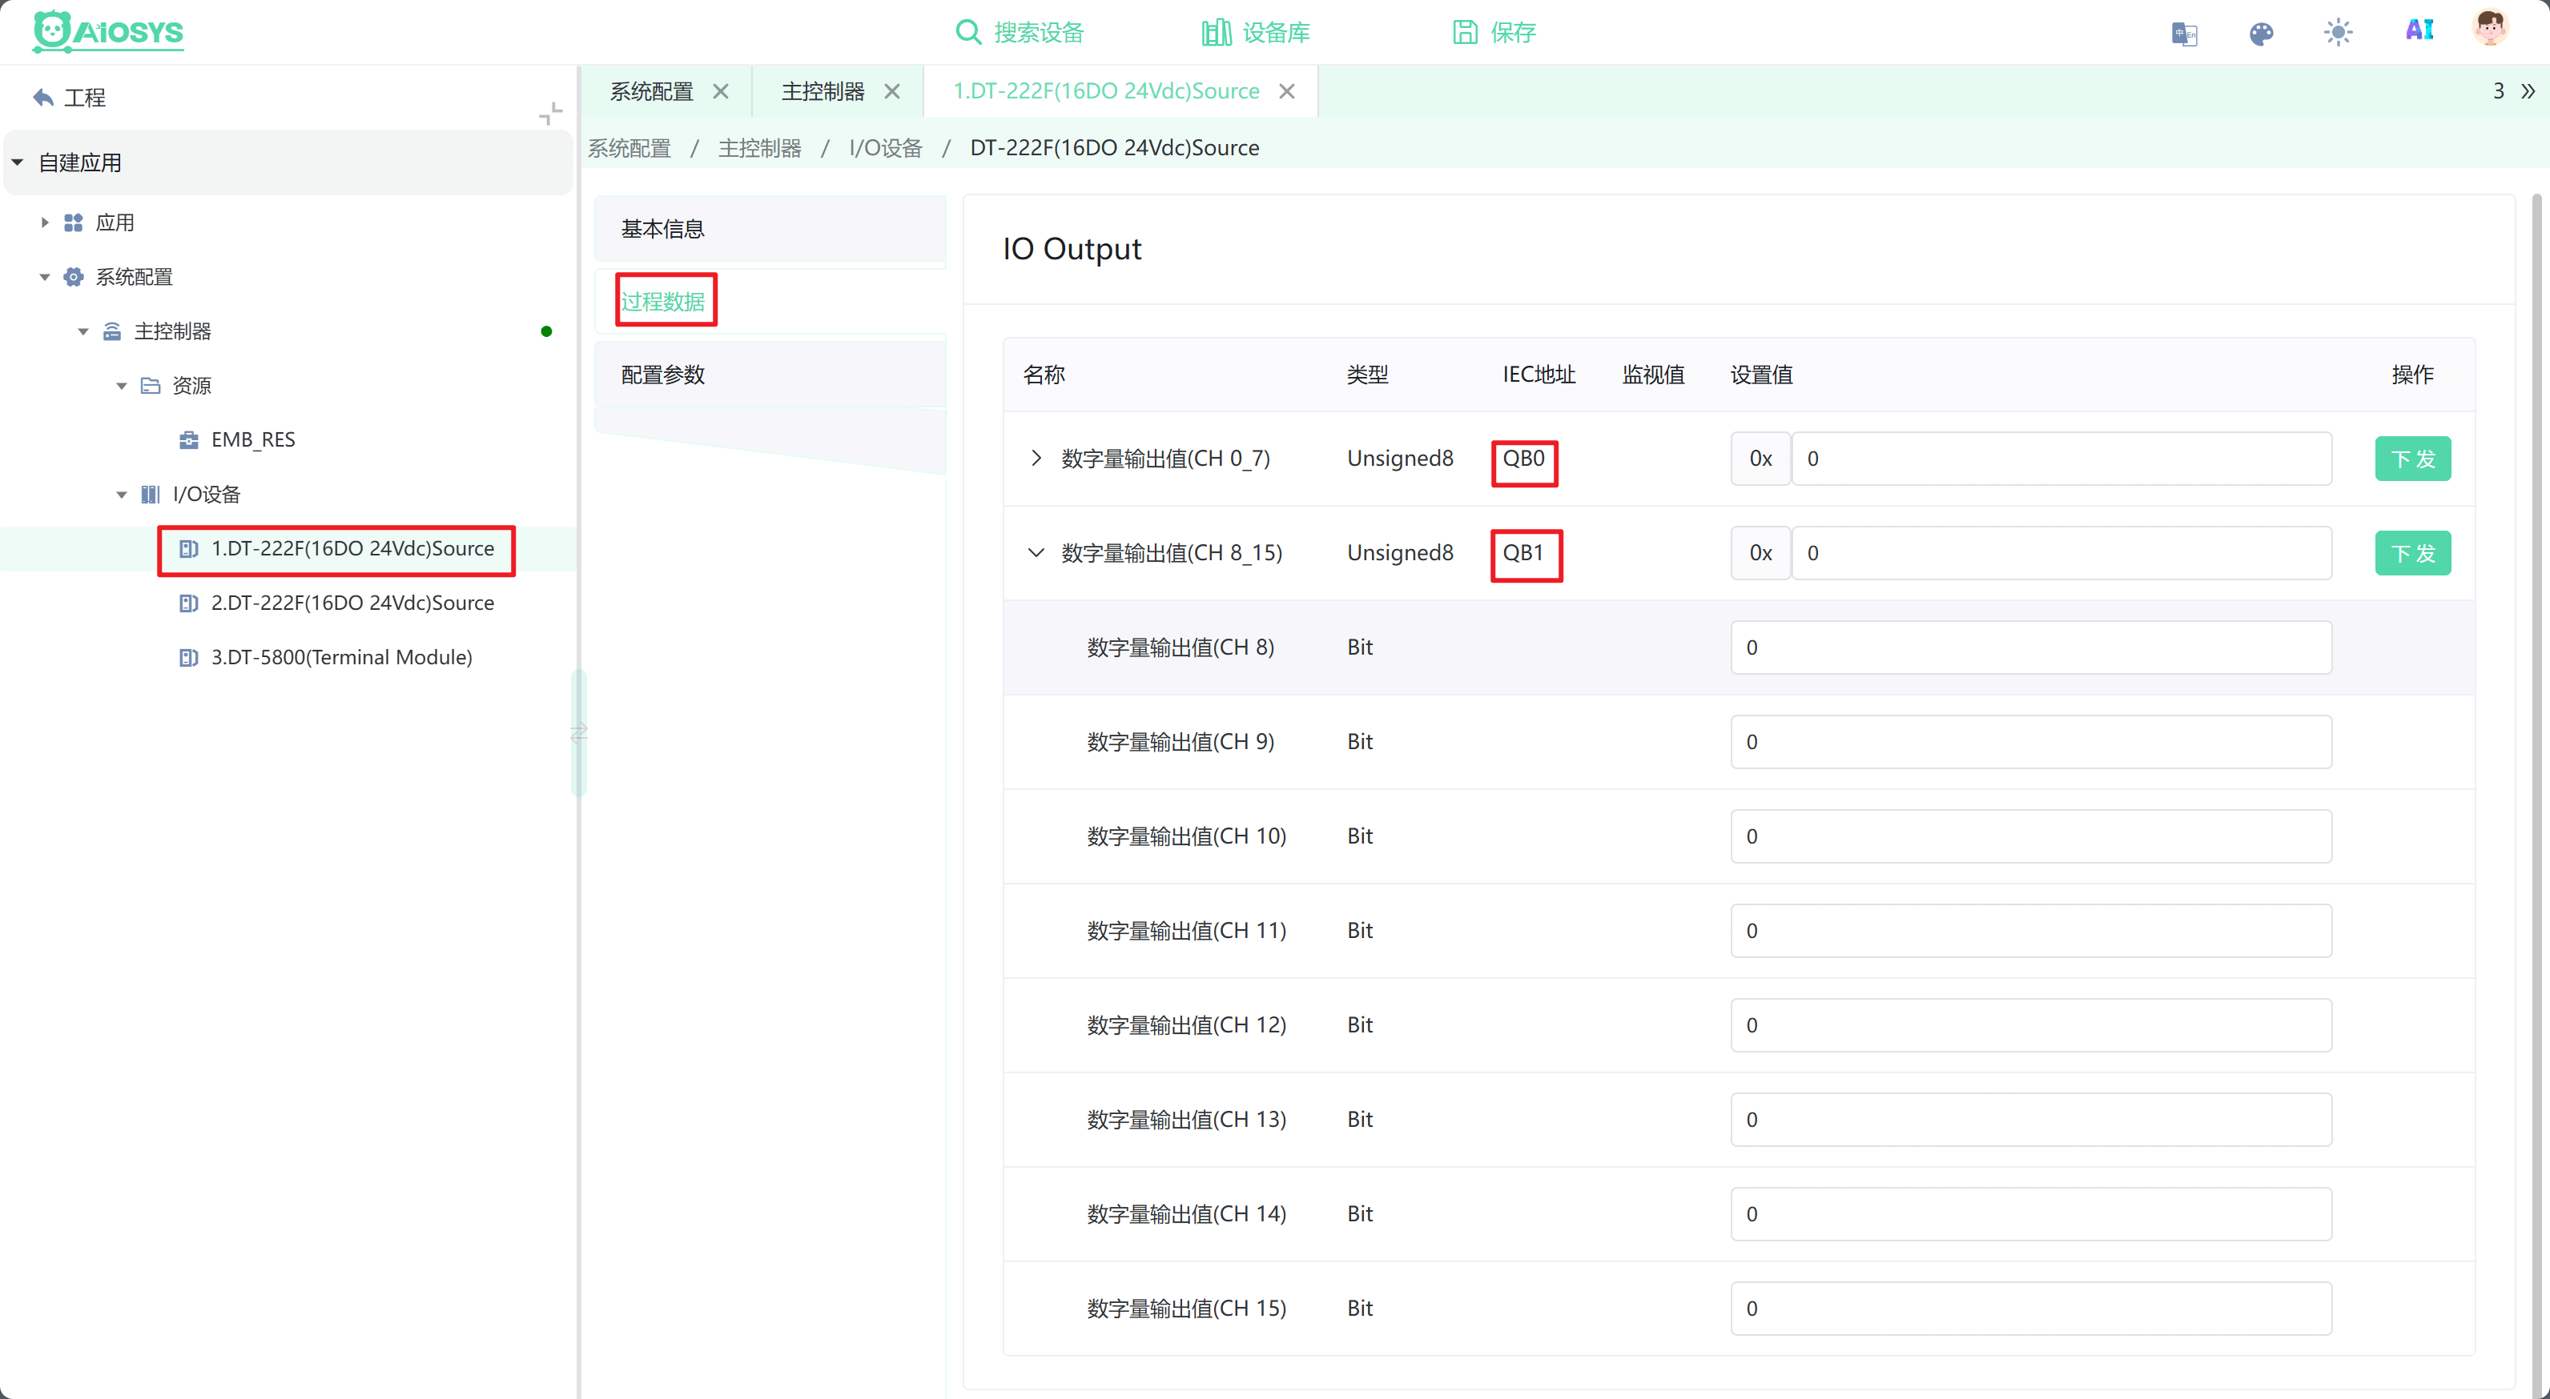Click 下发 button for CH 0_7
The width and height of the screenshot is (2550, 1399).
click(2412, 458)
